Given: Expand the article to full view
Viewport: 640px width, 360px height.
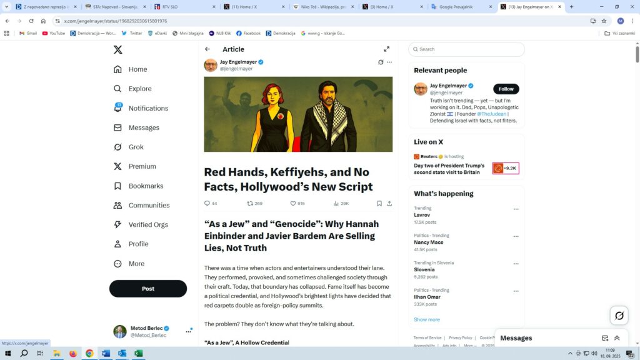Looking at the screenshot, I should tap(386, 49).
